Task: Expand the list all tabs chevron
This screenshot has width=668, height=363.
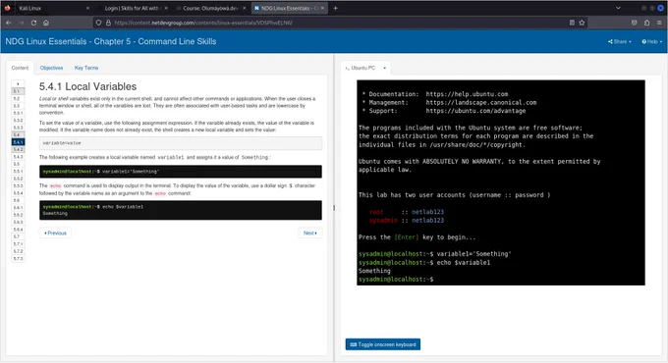Action: click(618, 8)
